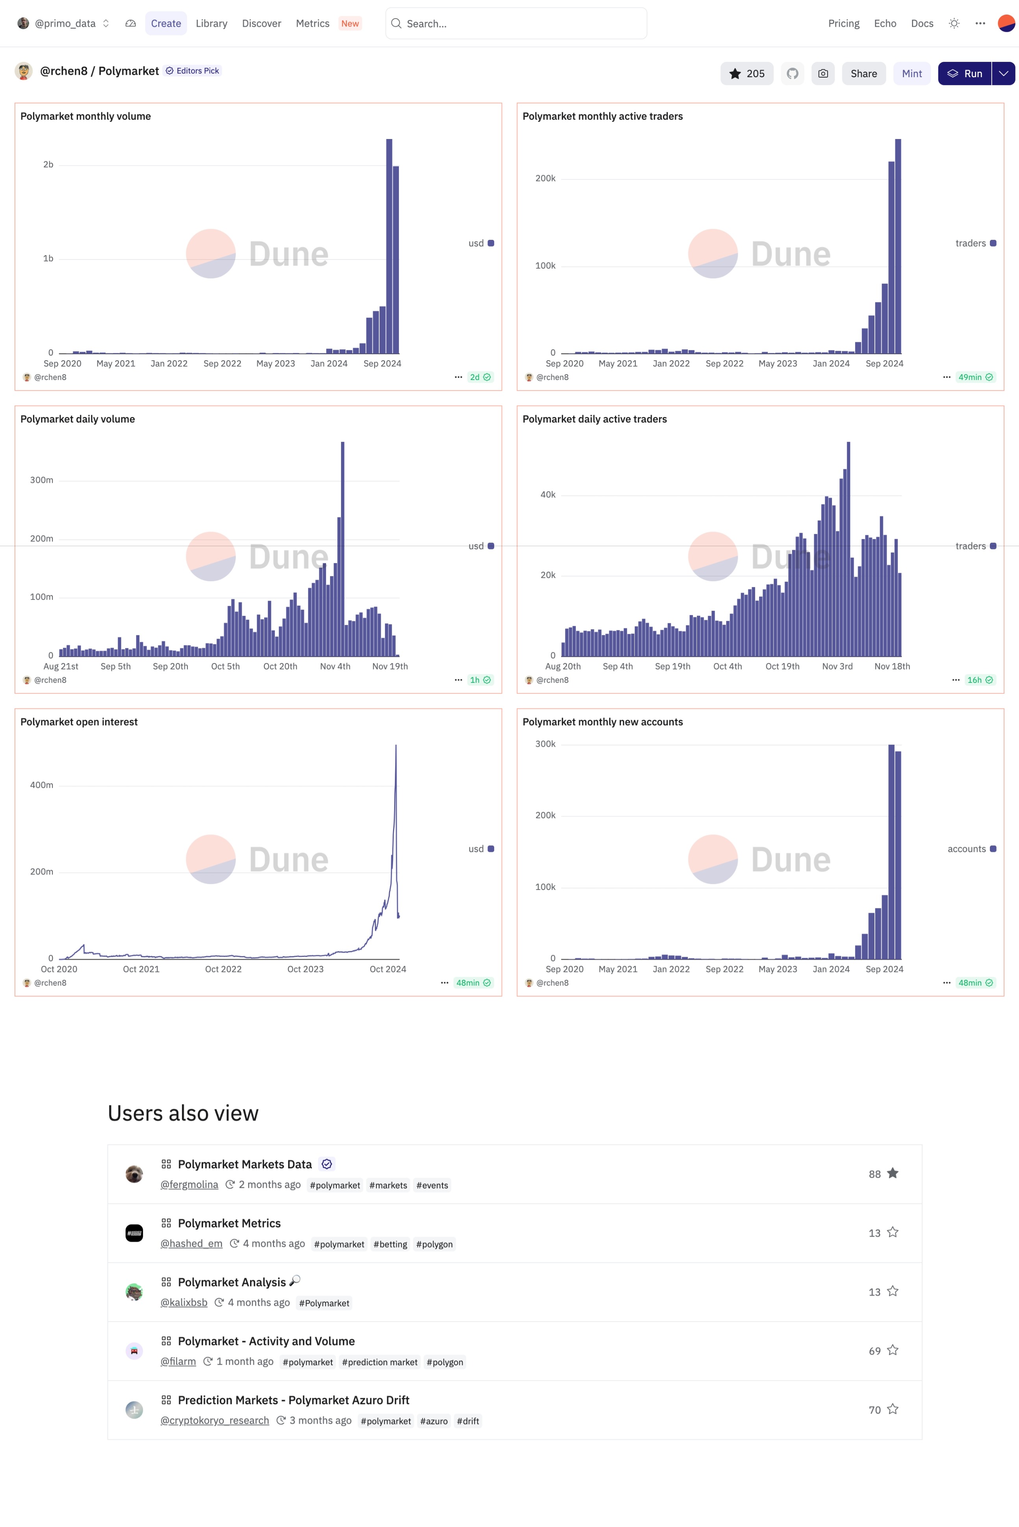The image size is (1019, 1527).
Task: Open the @kalixbsb profile link
Action: pos(184,1302)
